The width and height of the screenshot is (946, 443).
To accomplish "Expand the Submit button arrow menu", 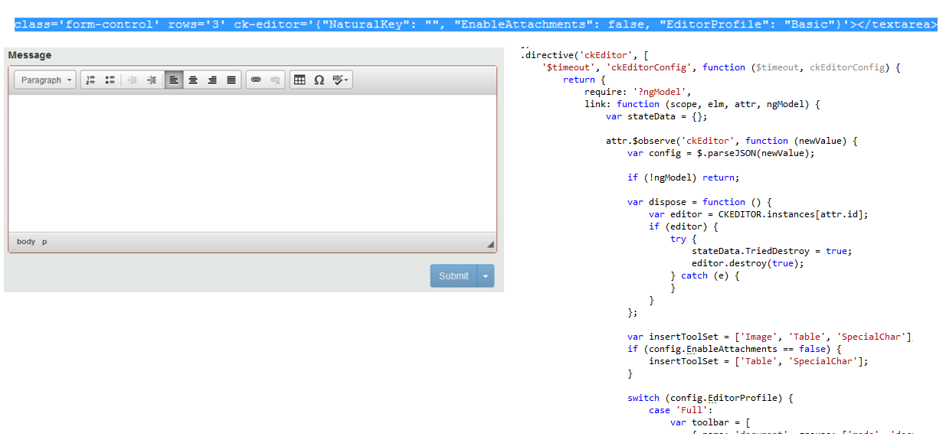I will [x=486, y=275].
